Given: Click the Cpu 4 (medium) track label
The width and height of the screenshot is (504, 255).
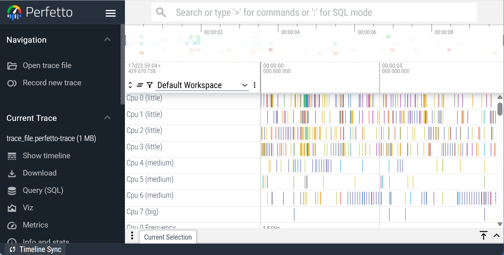Looking at the screenshot, I should (x=150, y=163).
